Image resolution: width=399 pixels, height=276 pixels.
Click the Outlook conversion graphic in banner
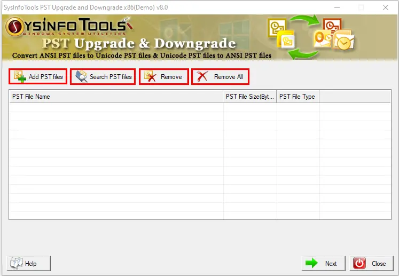[311, 36]
